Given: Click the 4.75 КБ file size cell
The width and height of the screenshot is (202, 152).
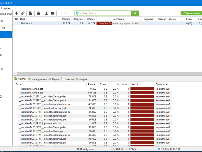Looking at the screenshot, I should coord(92,104).
